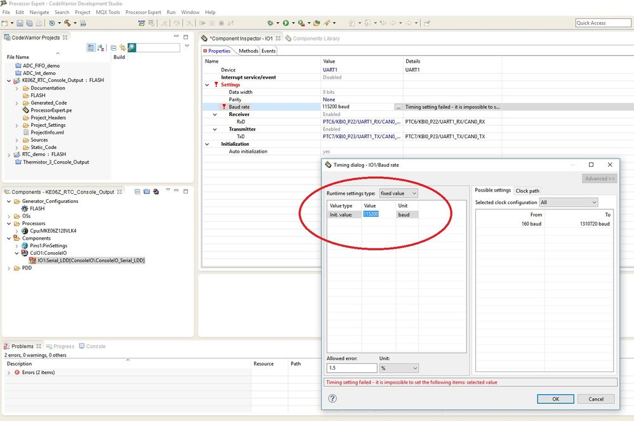634x421 pixels.
Task: Expand the PDD folder node
Action: click(9, 268)
